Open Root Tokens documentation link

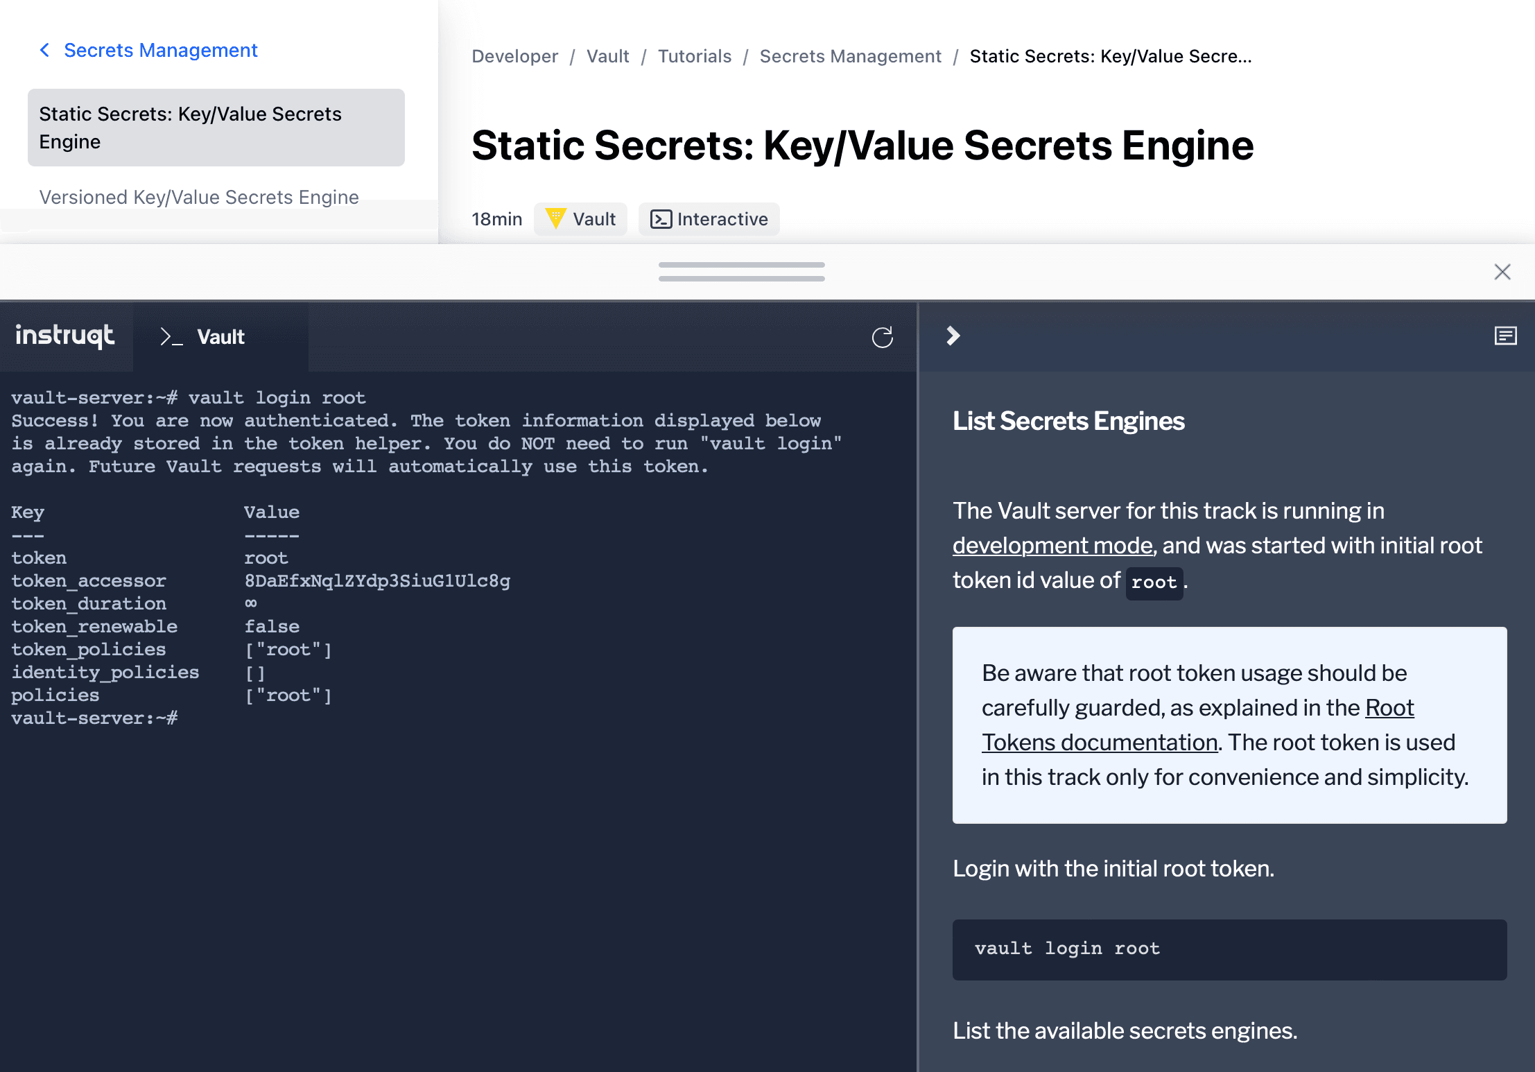pos(1100,743)
